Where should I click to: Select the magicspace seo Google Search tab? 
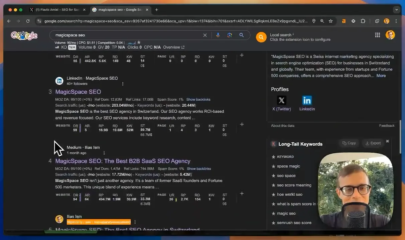click(120, 10)
